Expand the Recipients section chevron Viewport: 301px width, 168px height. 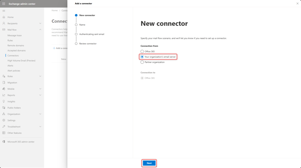pos(40,23)
